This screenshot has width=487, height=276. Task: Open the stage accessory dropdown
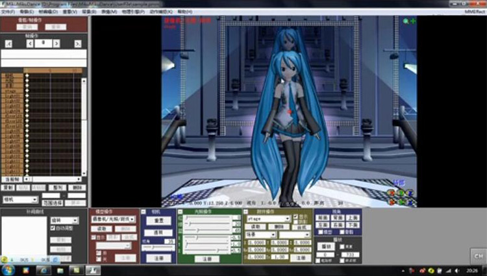point(268,219)
